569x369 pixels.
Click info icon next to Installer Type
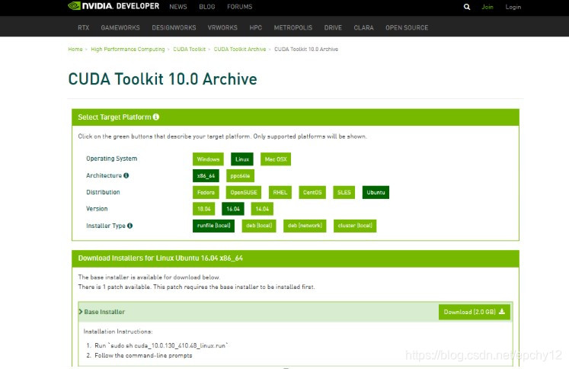tap(129, 226)
